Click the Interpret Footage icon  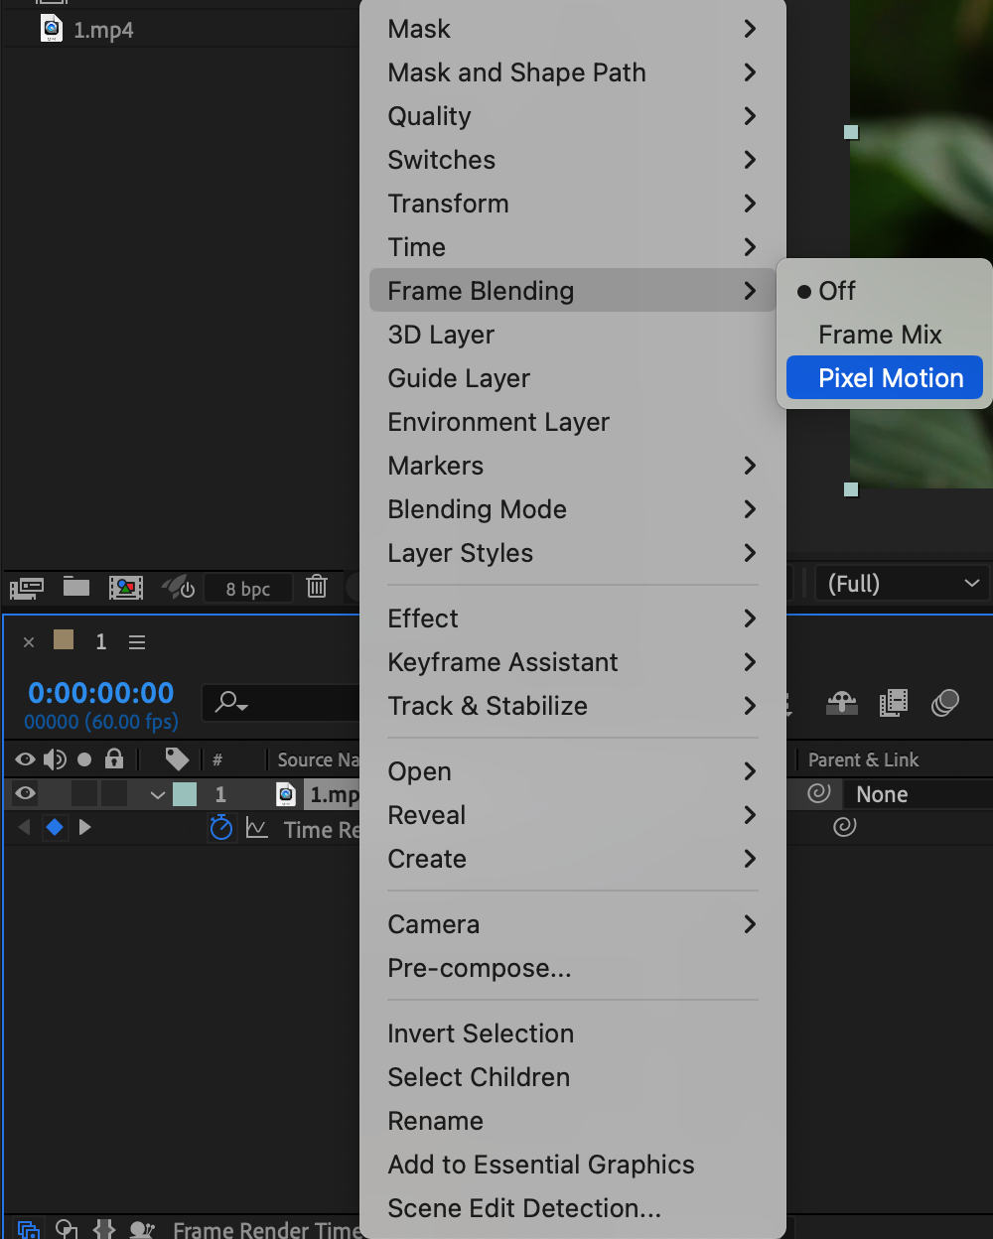tap(27, 588)
